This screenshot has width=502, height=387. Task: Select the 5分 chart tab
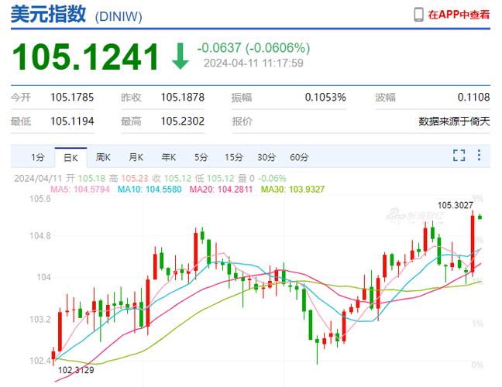coord(201,157)
